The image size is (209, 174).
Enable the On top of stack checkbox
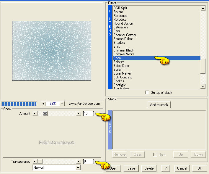(147, 93)
